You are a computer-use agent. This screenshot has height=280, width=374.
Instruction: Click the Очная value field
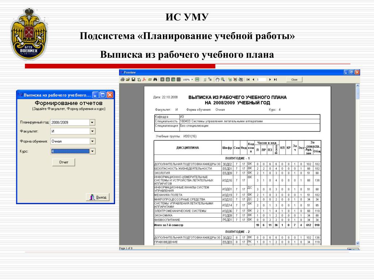(70, 141)
